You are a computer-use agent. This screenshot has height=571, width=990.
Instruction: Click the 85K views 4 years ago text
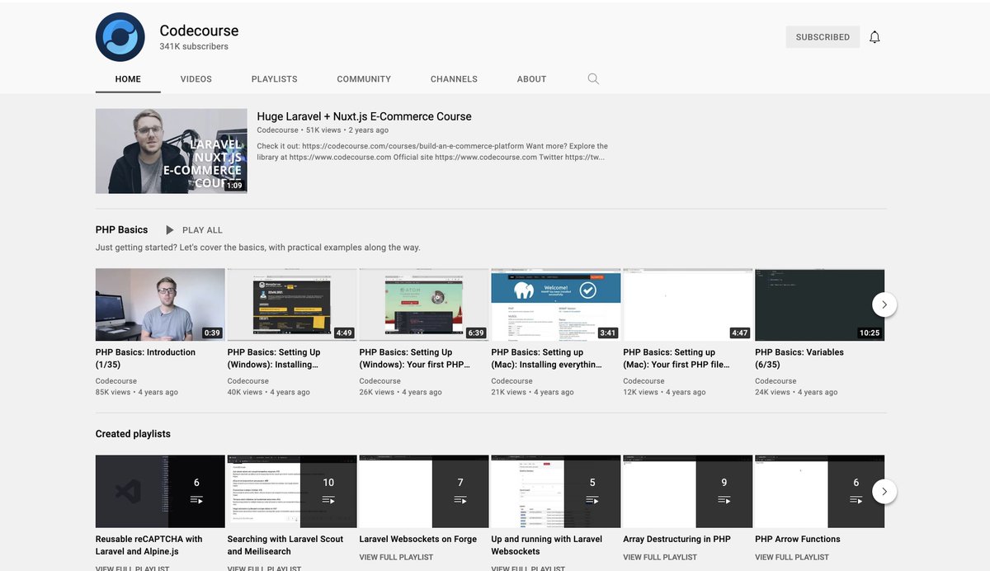pyautogui.click(x=137, y=392)
